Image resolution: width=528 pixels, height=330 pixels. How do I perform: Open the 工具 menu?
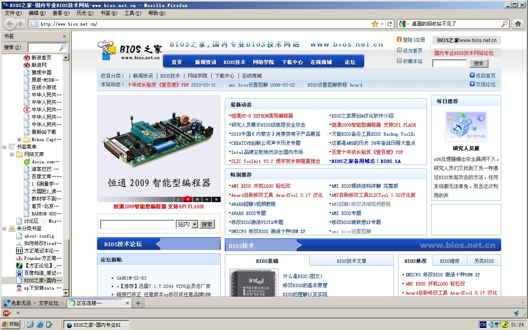132,13
